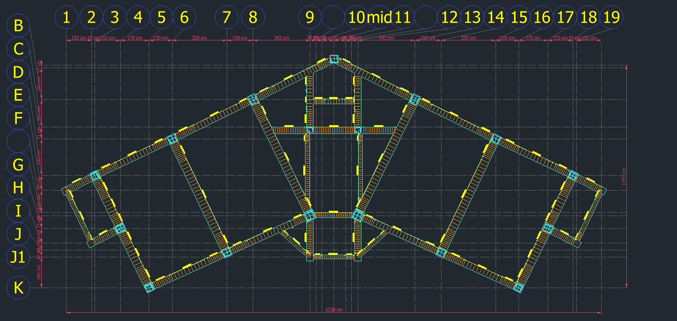Select row grid bubble B
This screenshot has width=677, height=321.
point(18,26)
